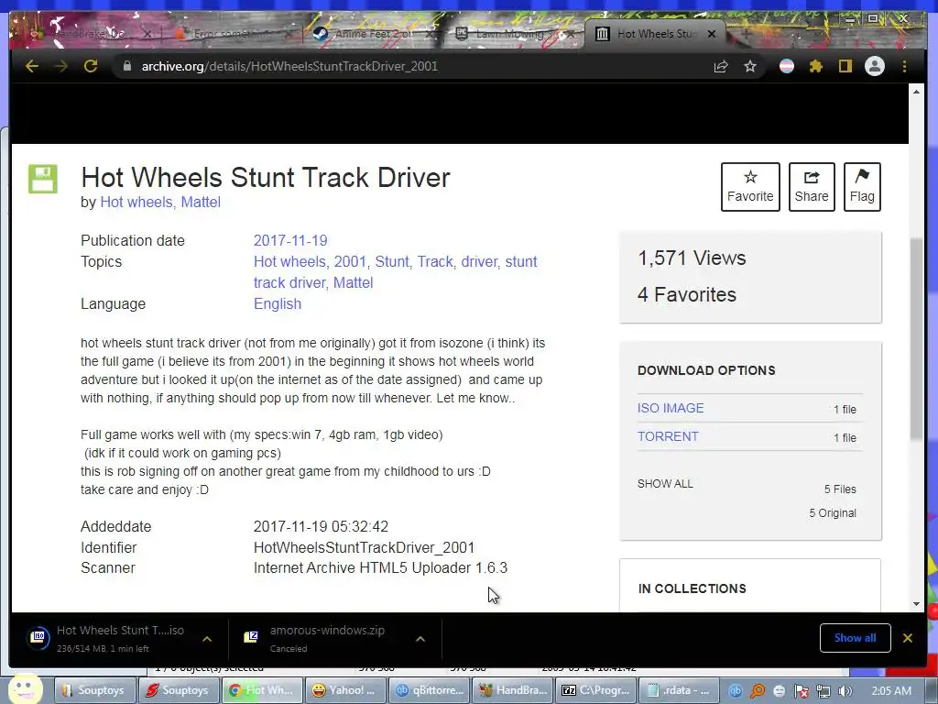The width and height of the screenshot is (938, 704).
Task: Click the ISO file icon in downloads bar
Action: pyautogui.click(x=38, y=637)
